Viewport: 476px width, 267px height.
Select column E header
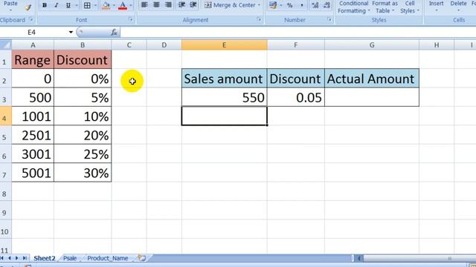225,45
